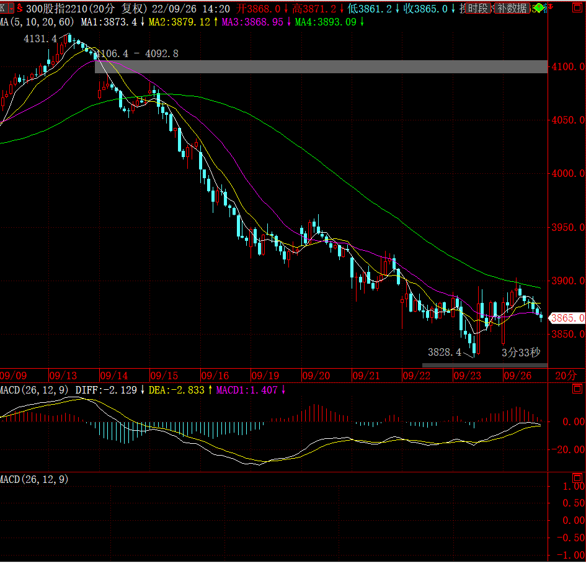The height and width of the screenshot is (563, 586).
Task: Click the 补数据 button
Action: [x=512, y=8]
